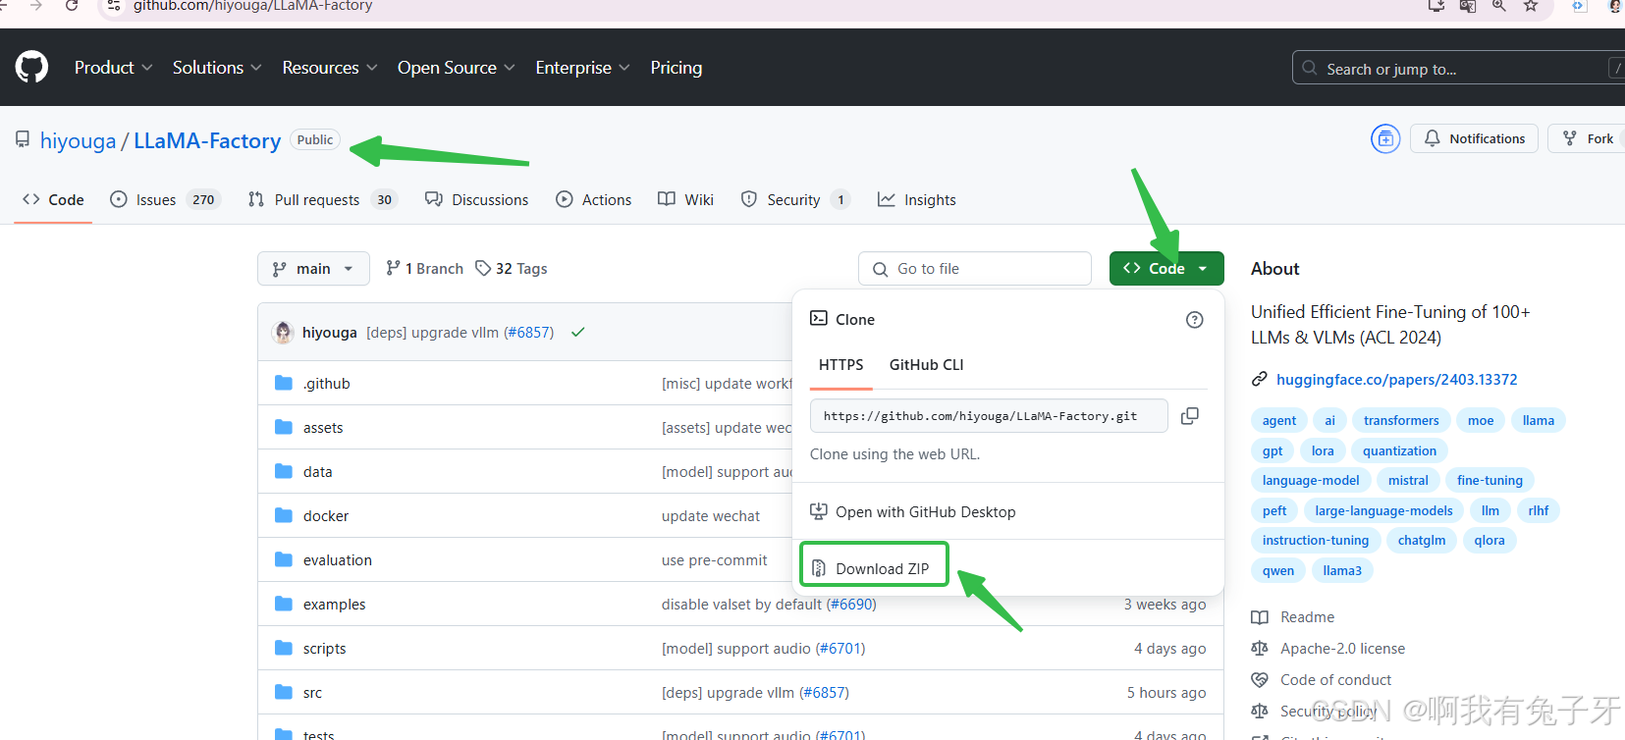
Task: Reload the page with the browser refresh icon
Action: 71,6
